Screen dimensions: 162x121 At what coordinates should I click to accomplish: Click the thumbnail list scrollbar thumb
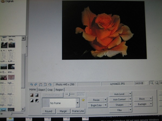[23, 71]
